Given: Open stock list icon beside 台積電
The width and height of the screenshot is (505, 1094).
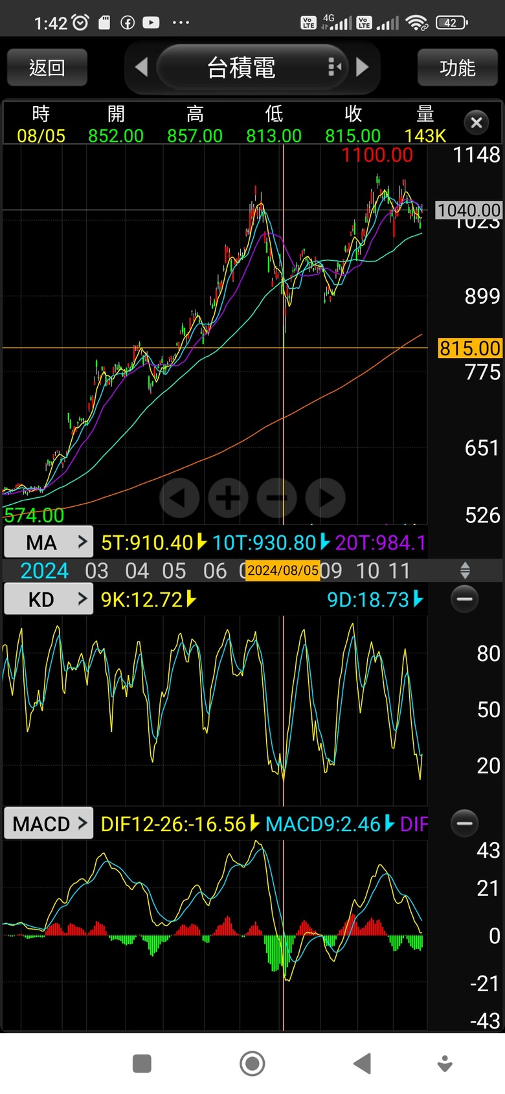Looking at the screenshot, I should coord(334,67).
